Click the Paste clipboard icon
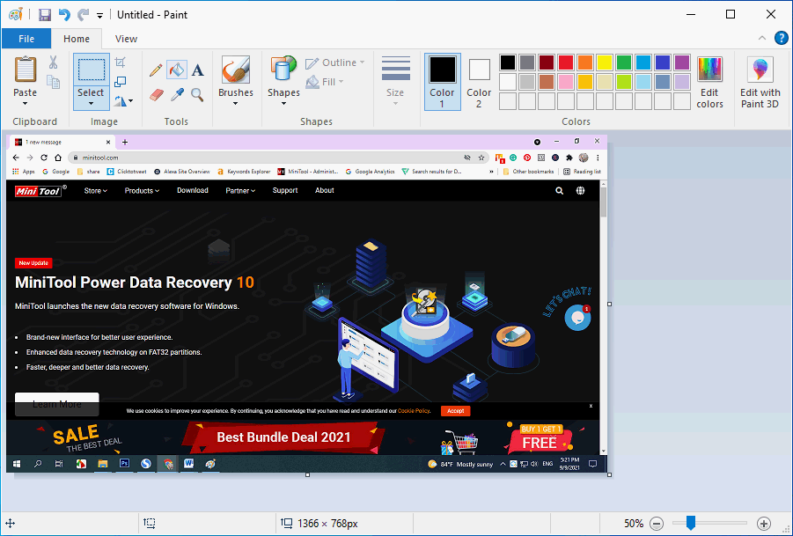The height and width of the screenshot is (536, 793). tap(25, 70)
